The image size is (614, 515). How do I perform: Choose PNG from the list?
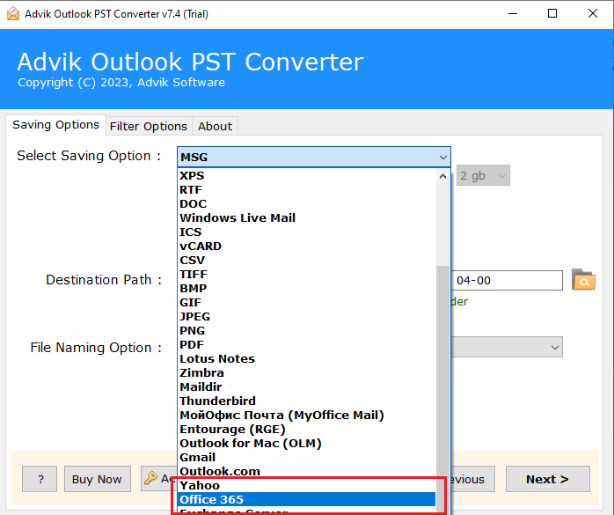(x=307, y=331)
